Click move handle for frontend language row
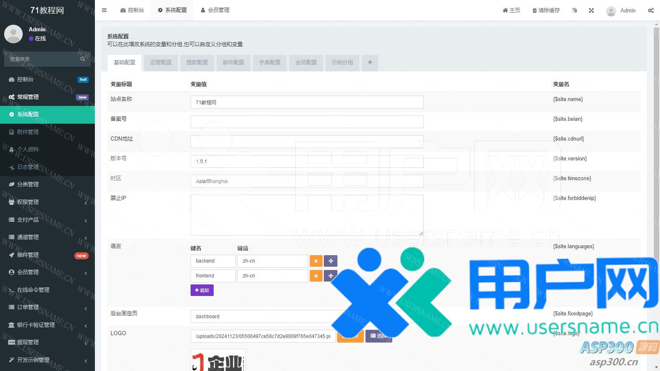The height and width of the screenshot is (371, 660). tap(330, 276)
